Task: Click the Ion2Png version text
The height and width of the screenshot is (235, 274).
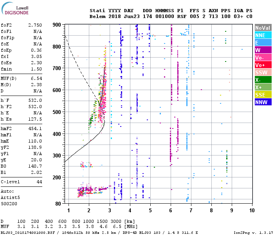Action: coord(253,233)
